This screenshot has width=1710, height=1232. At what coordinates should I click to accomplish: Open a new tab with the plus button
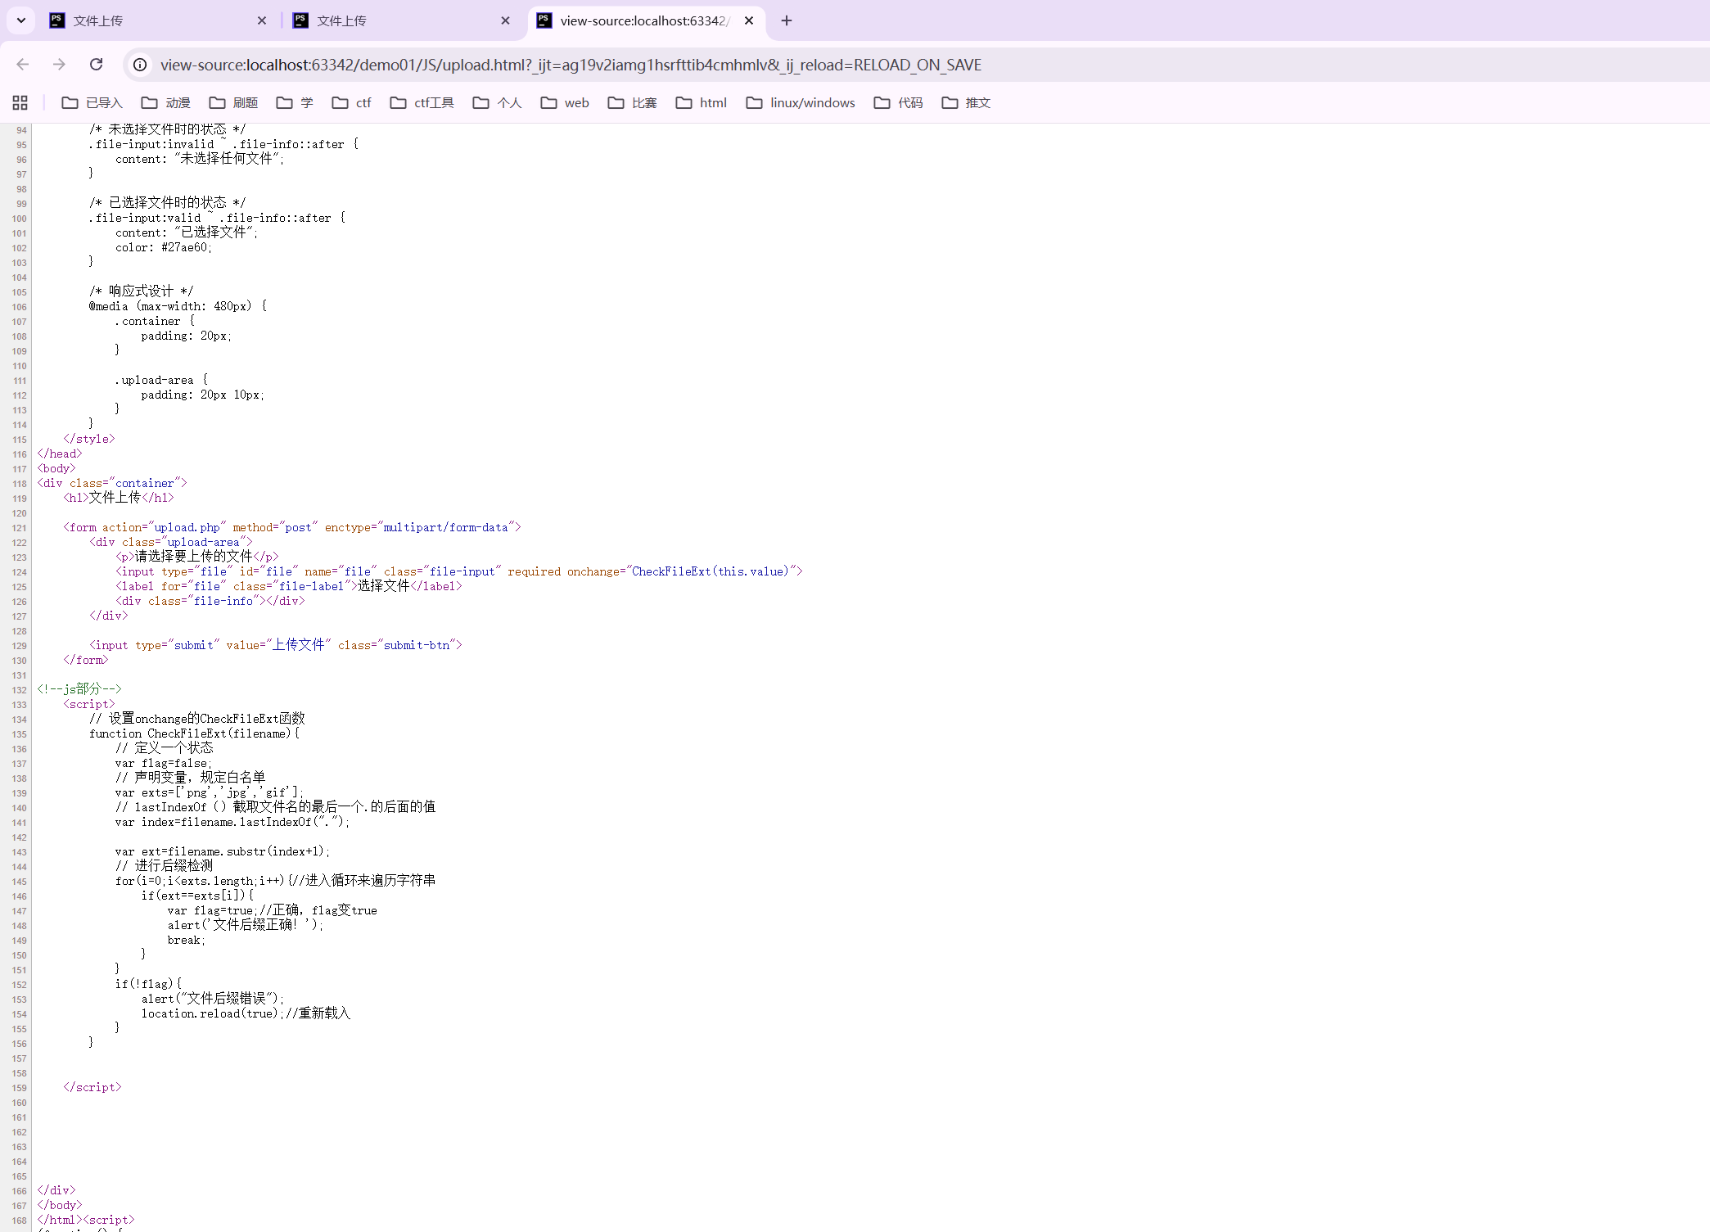point(786,20)
